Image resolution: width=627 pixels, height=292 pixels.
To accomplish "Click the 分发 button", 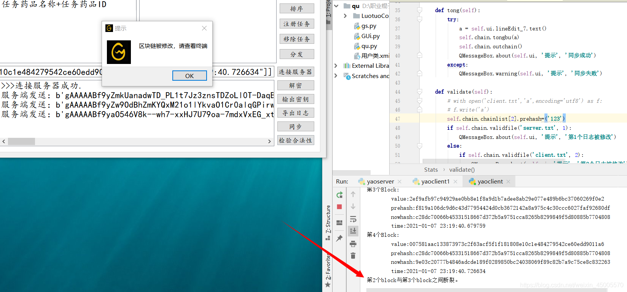I will pos(297,54).
